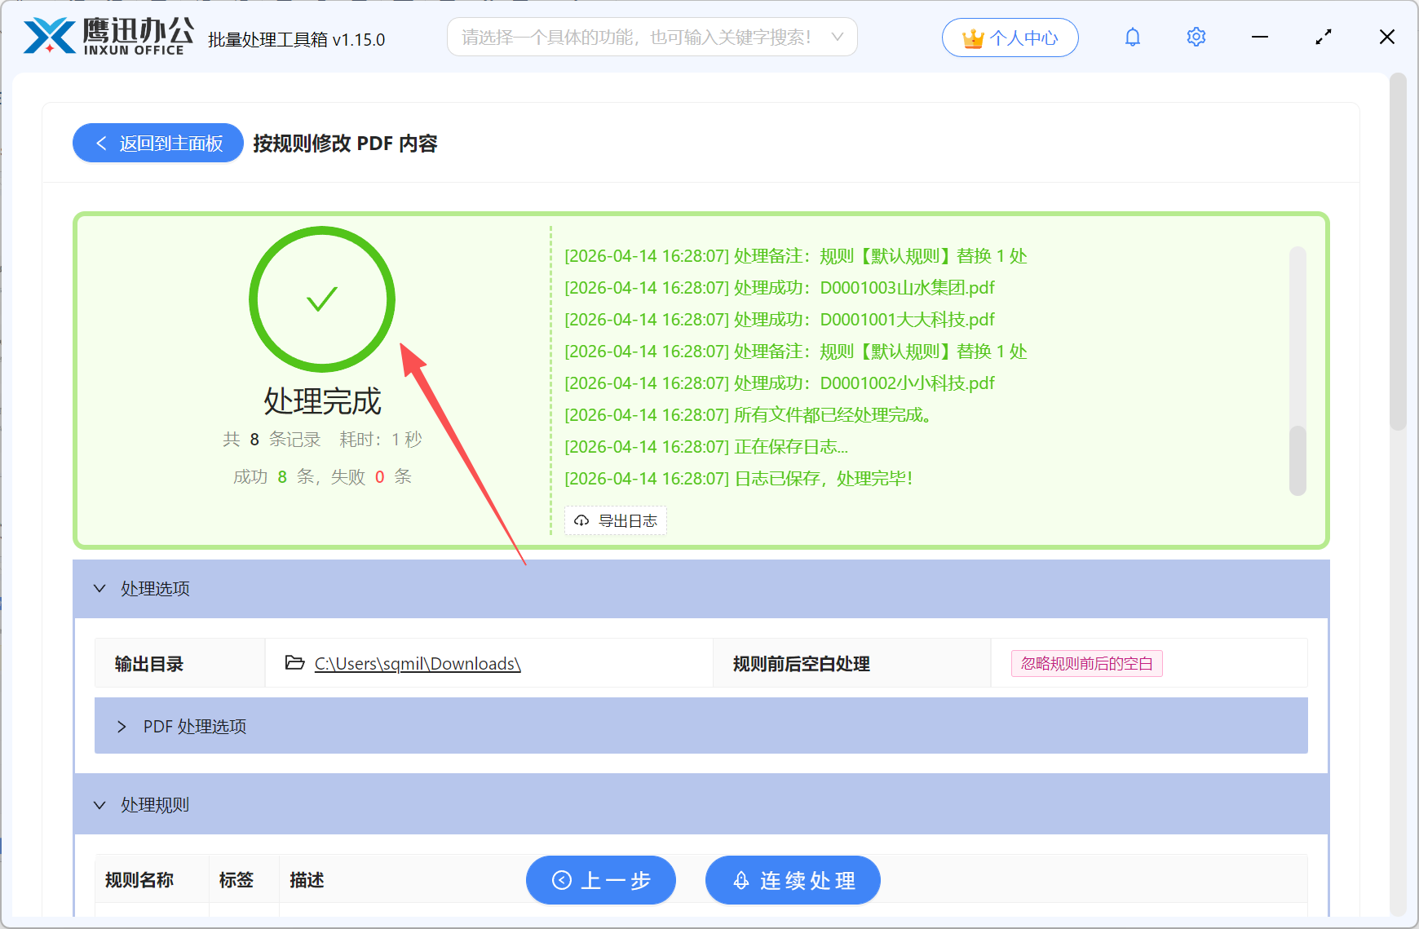Click log line D0001001大大科技.pdf

780,320
